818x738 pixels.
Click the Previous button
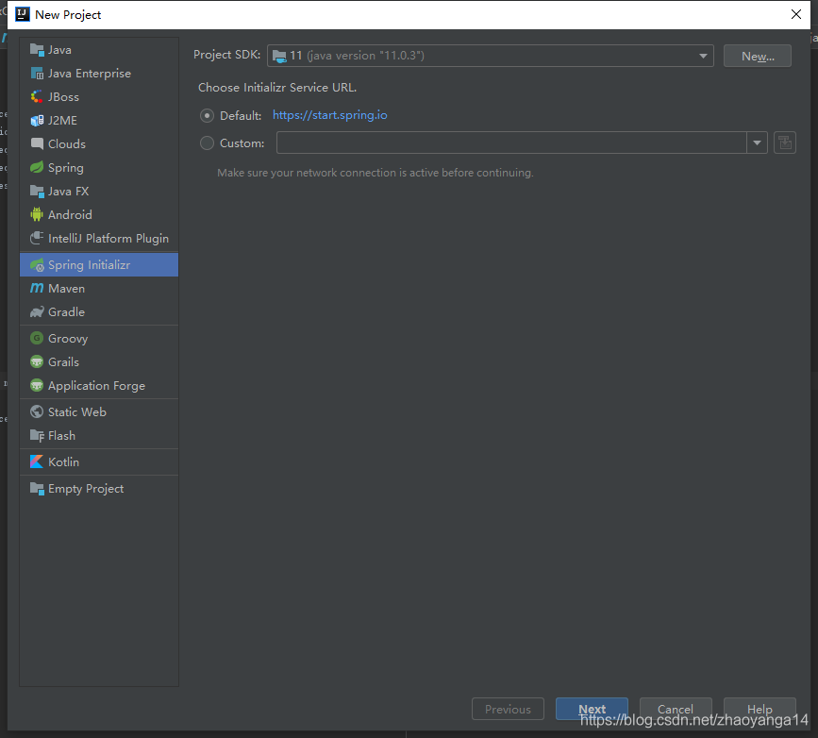508,709
